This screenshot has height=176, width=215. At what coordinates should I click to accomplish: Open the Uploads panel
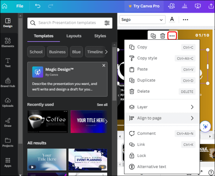[x=8, y=103]
